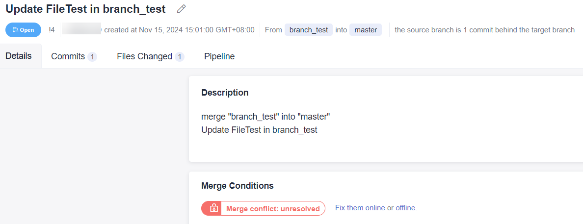Select the Details tab

(19, 56)
